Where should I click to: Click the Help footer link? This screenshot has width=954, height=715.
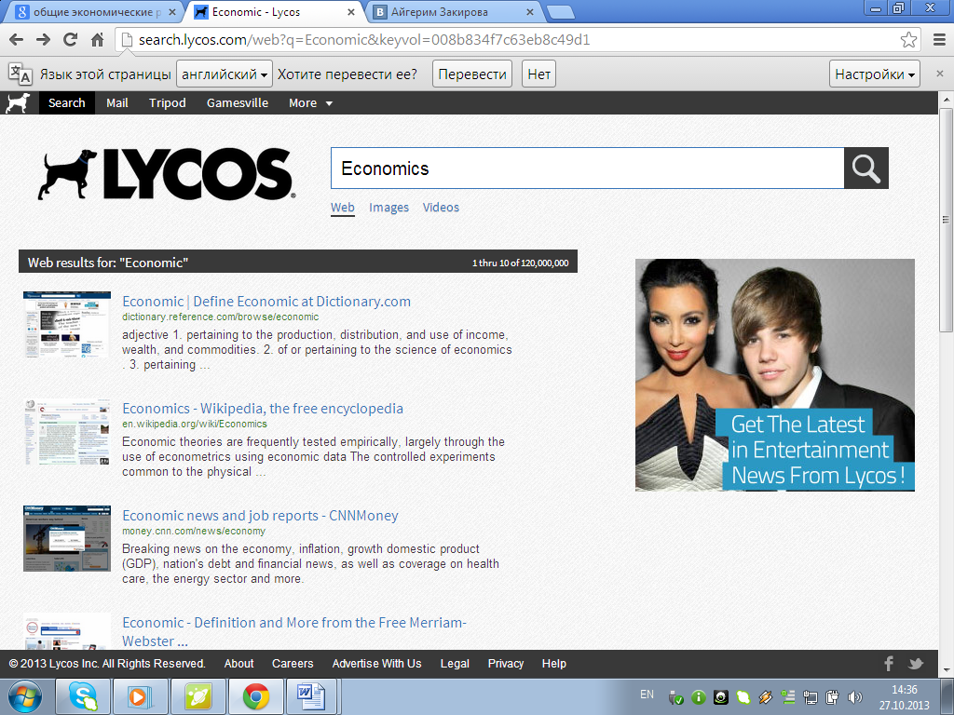(553, 663)
